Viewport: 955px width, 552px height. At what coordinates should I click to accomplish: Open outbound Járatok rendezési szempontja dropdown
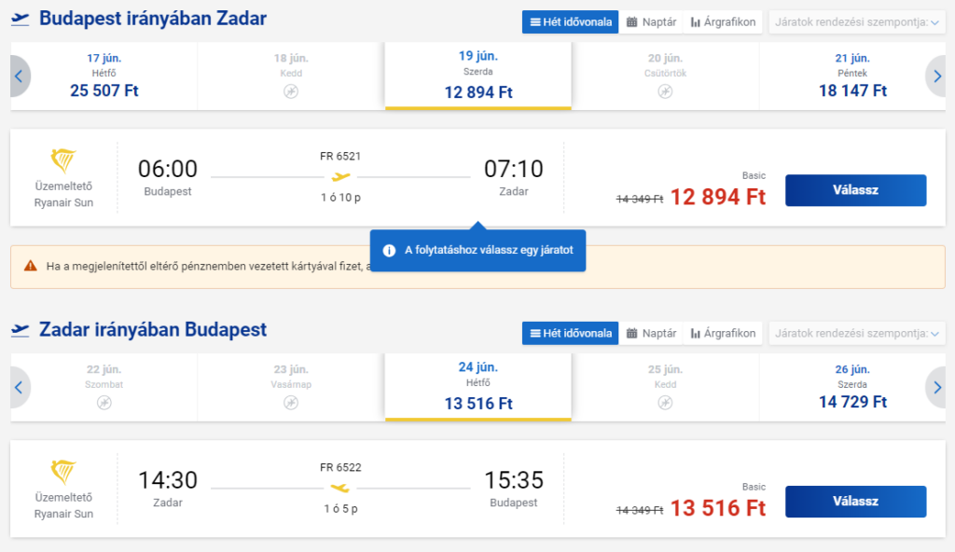coord(857,22)
